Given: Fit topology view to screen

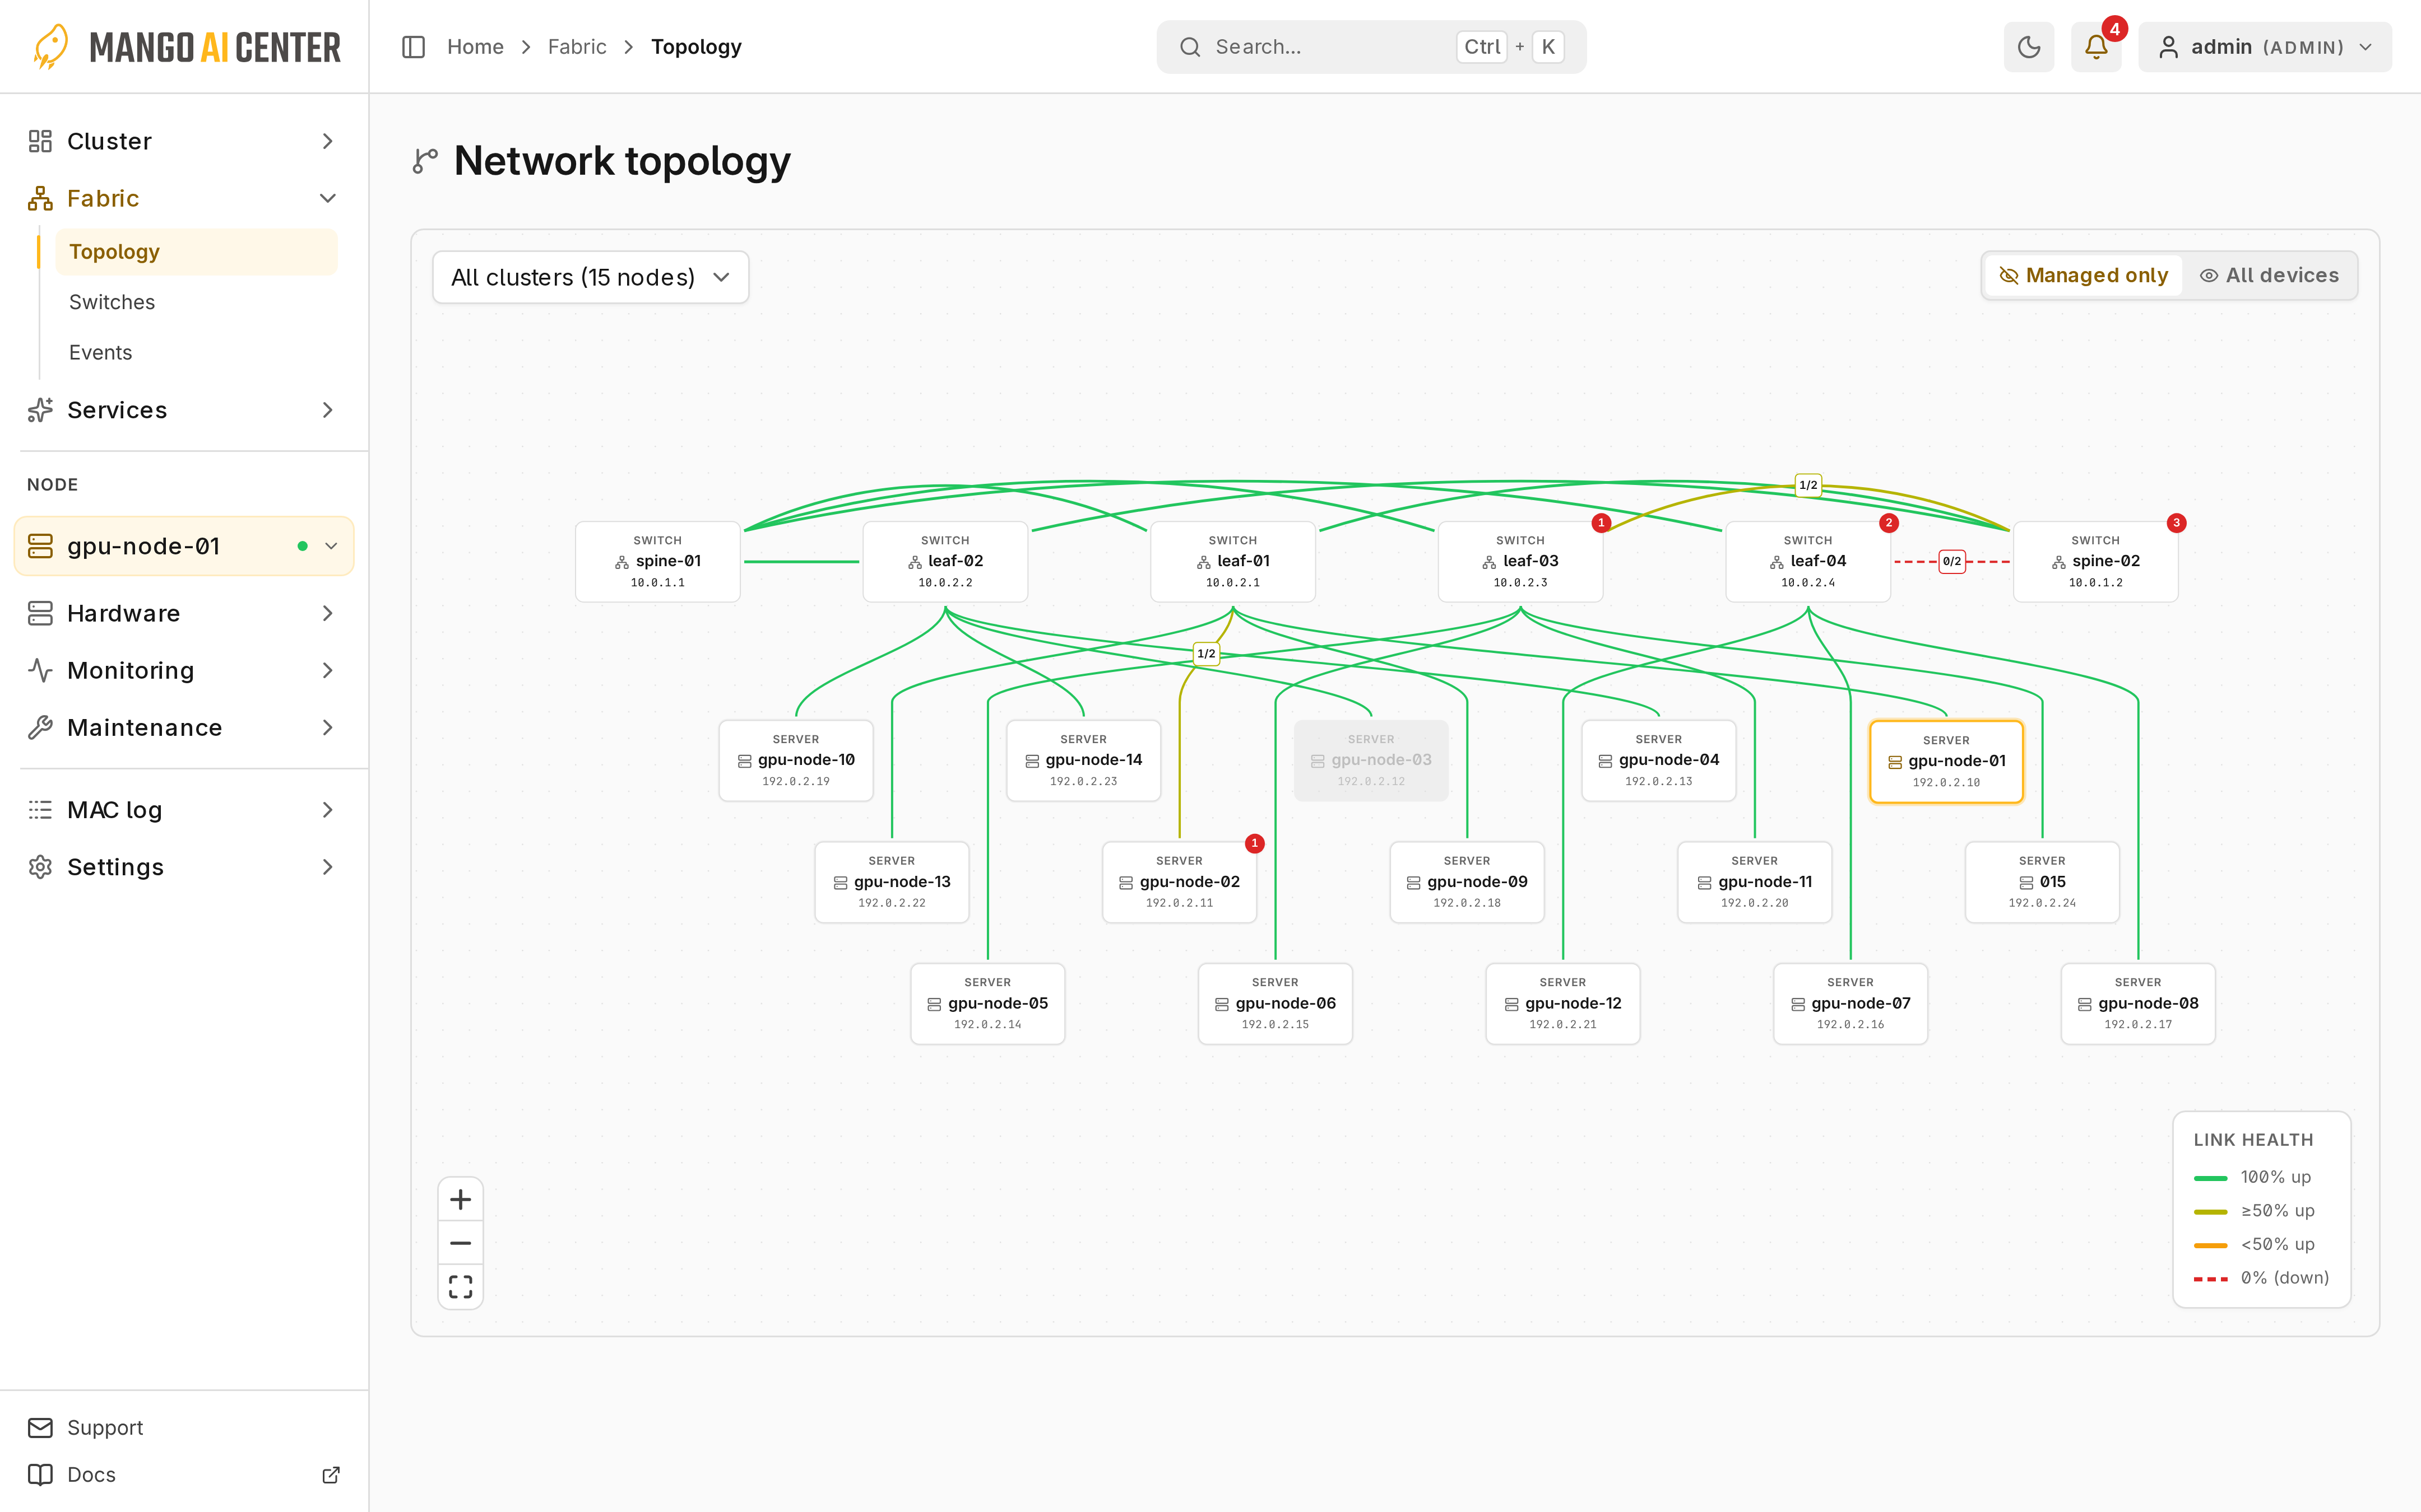Looking at the screenshot, I should click(460, 1286).
